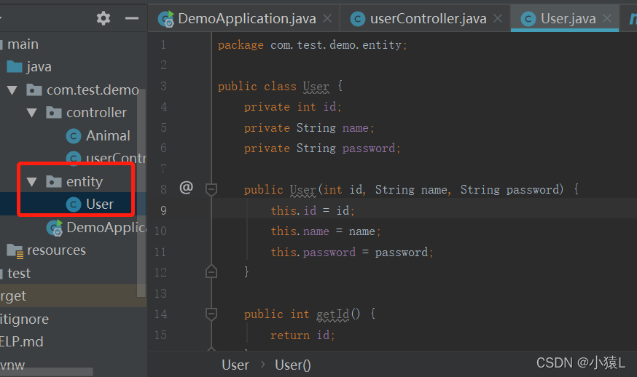
Task: Click the entity package folder icon
Action: coord(54,181)
